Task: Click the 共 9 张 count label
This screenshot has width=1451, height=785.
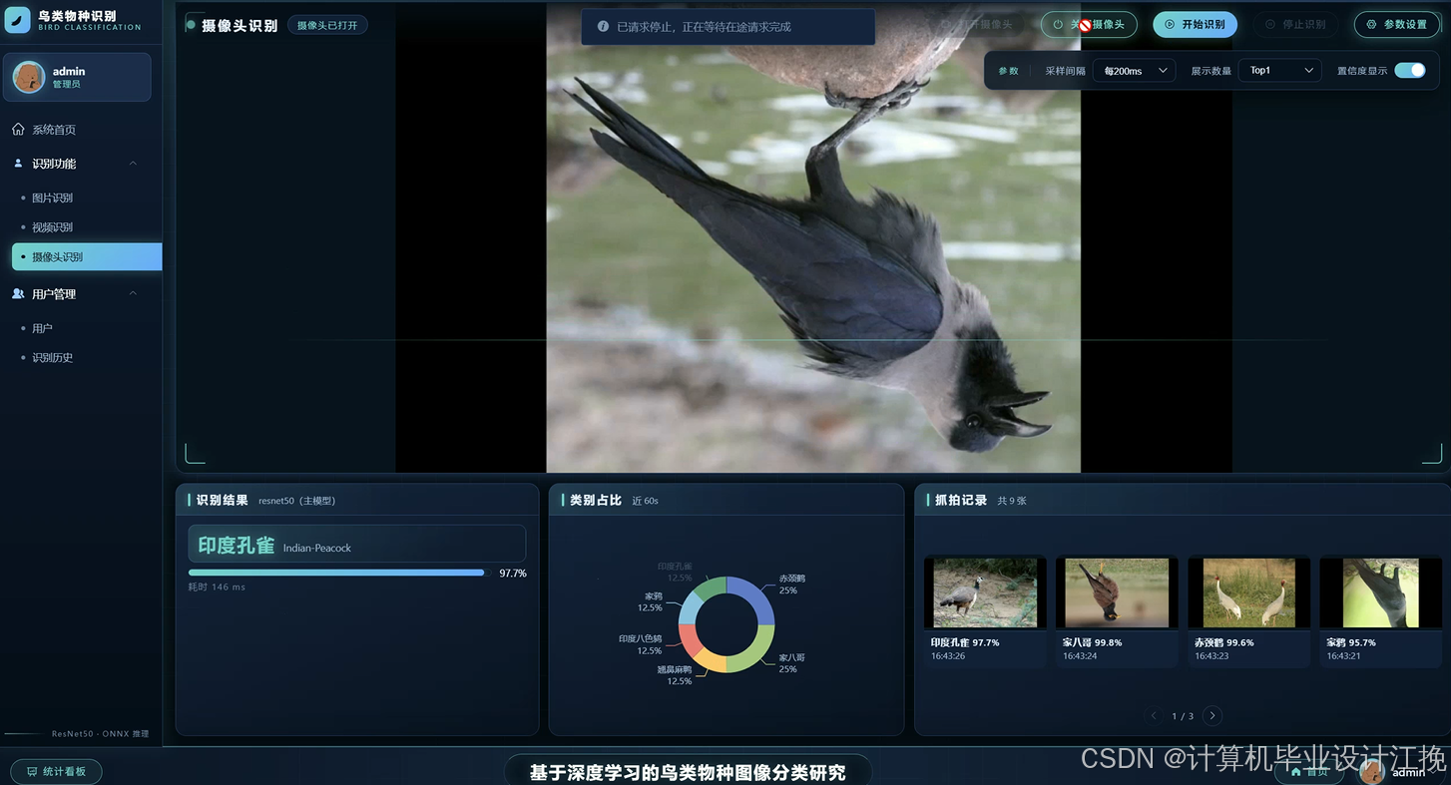Action: pos(1012,501)
